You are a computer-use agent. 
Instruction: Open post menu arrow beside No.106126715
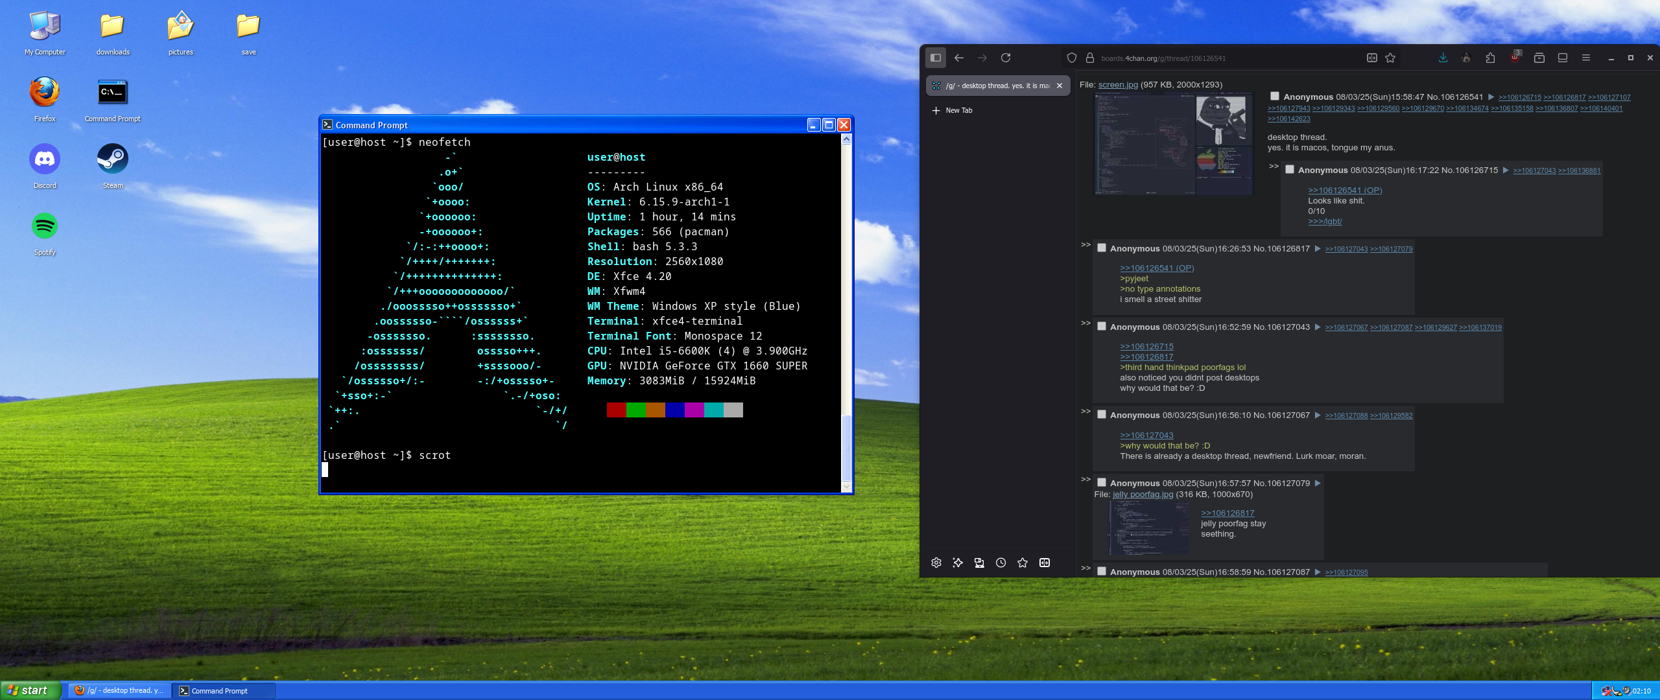coord(1506,170)
